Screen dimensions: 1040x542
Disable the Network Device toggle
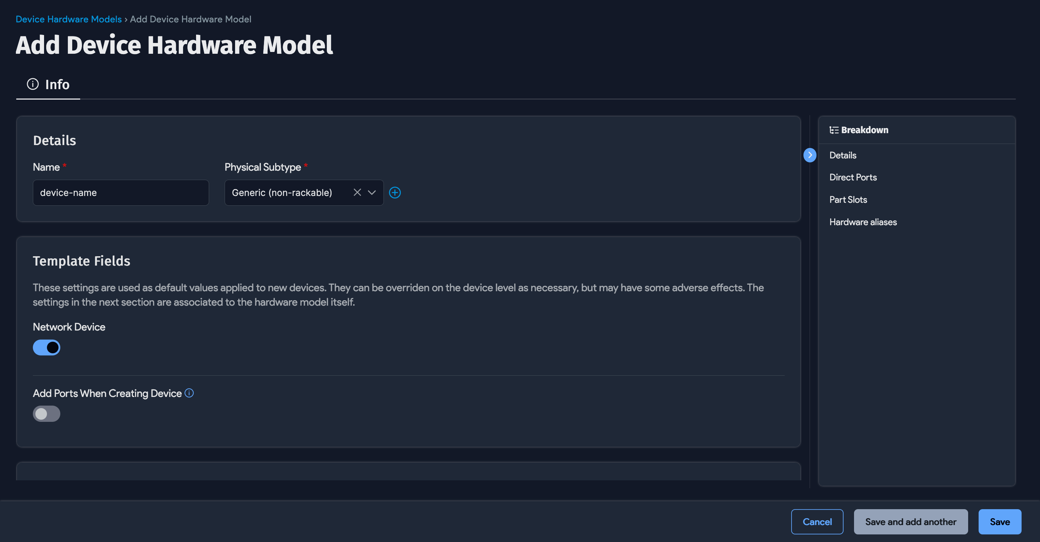coord(47,347)
